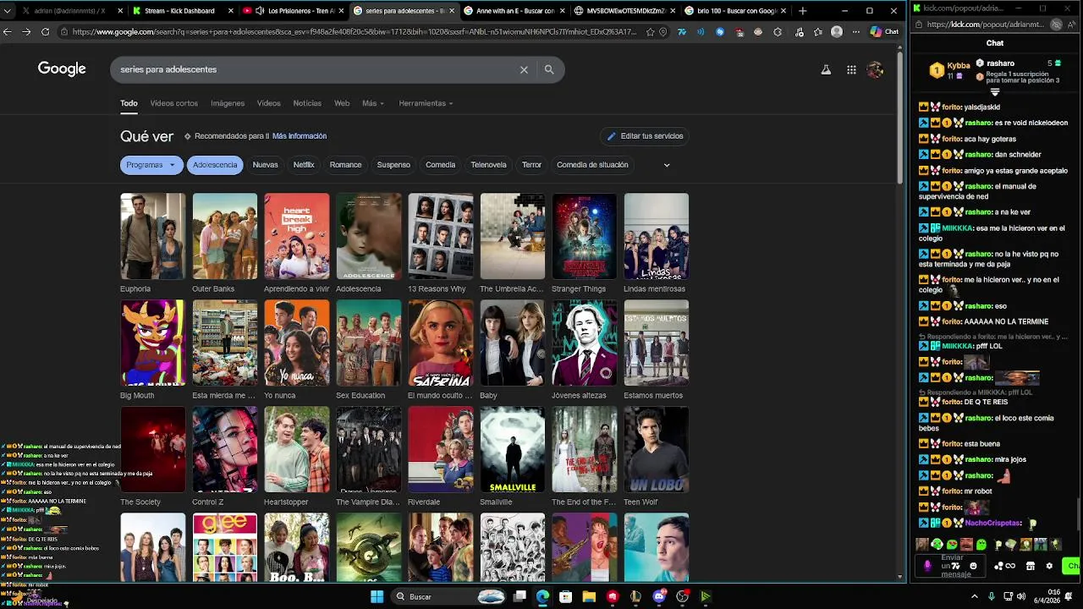Reload the Google search page

pos(44,31)
